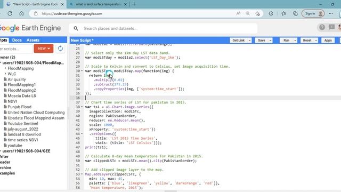This screenshot has height=192, width=341.
Task: Fold code at line 38
Action: (x=82, y=107)
